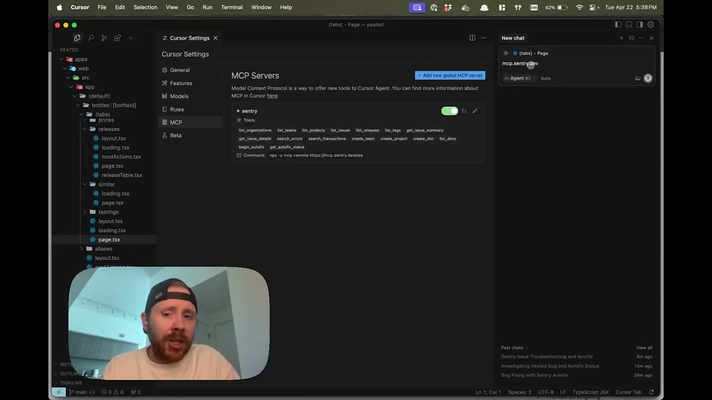Click the Cursor Tab status item
Viewport: 712px width, 400px height.
pyautogui.click(x=629, y=392)
